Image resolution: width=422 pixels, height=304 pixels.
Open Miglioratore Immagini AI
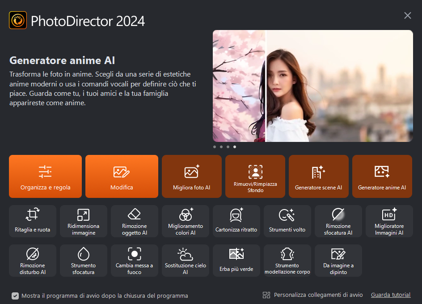[389, 221]
